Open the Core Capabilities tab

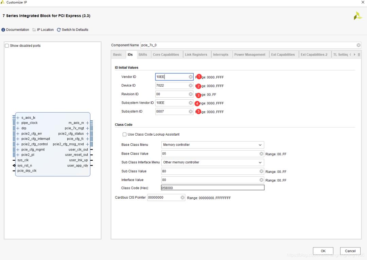(x=166, y=55)
